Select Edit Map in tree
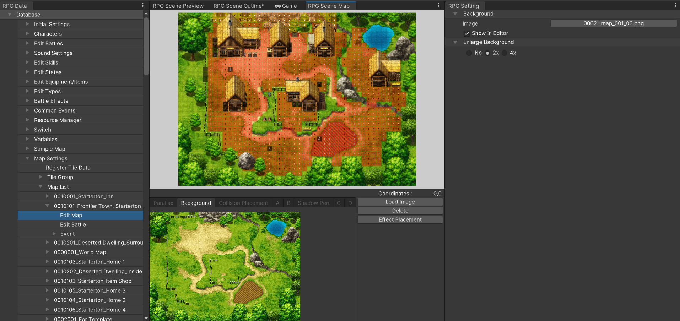The width and height of the screenshot is (680, 321). [80, 215]
